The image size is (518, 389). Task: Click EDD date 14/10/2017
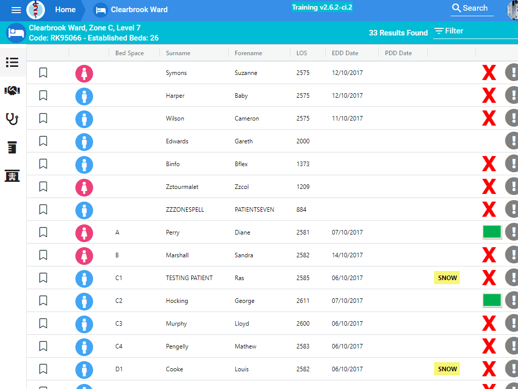point(347,255)
